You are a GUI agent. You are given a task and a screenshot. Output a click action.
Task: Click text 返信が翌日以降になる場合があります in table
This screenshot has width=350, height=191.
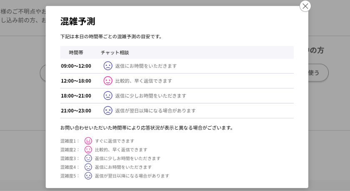[x=155, y=110]
